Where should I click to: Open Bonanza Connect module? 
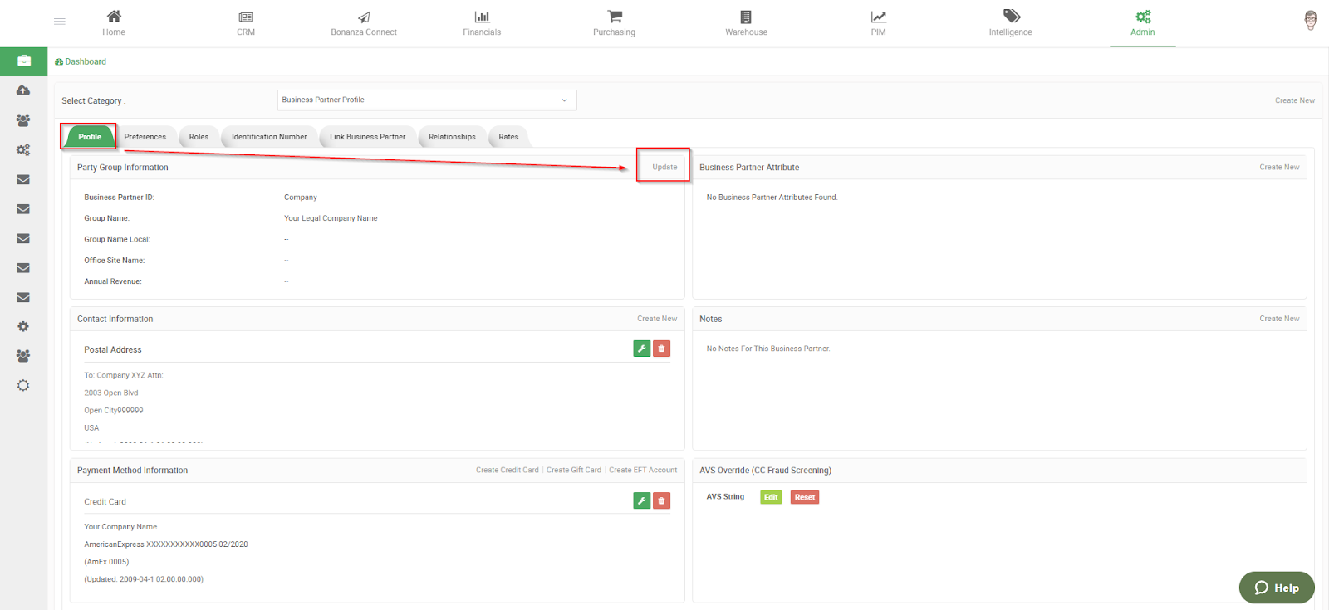[364, 23]
